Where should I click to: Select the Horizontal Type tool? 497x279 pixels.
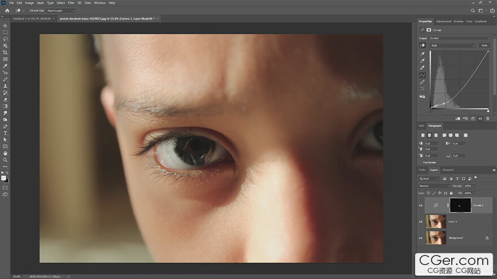click(5, 133)
